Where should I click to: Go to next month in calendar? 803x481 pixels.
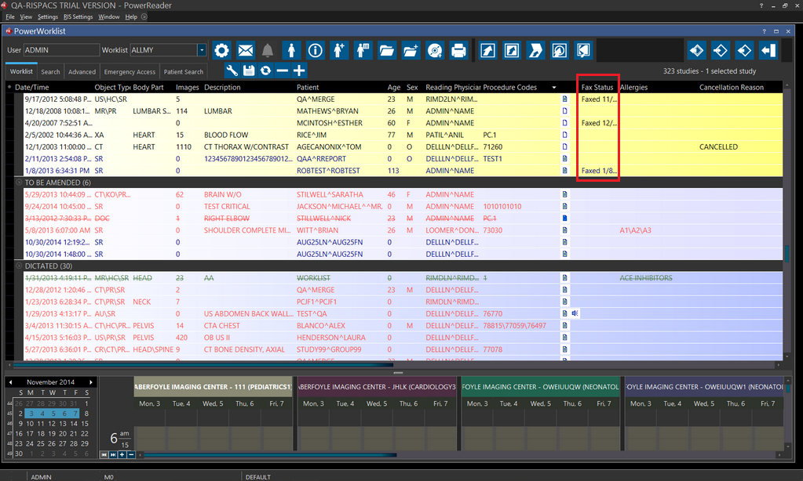tap(92, 382)
